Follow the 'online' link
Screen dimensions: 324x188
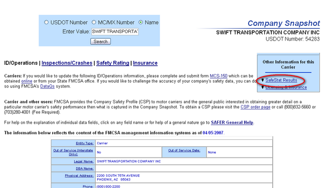click(27, 81)
